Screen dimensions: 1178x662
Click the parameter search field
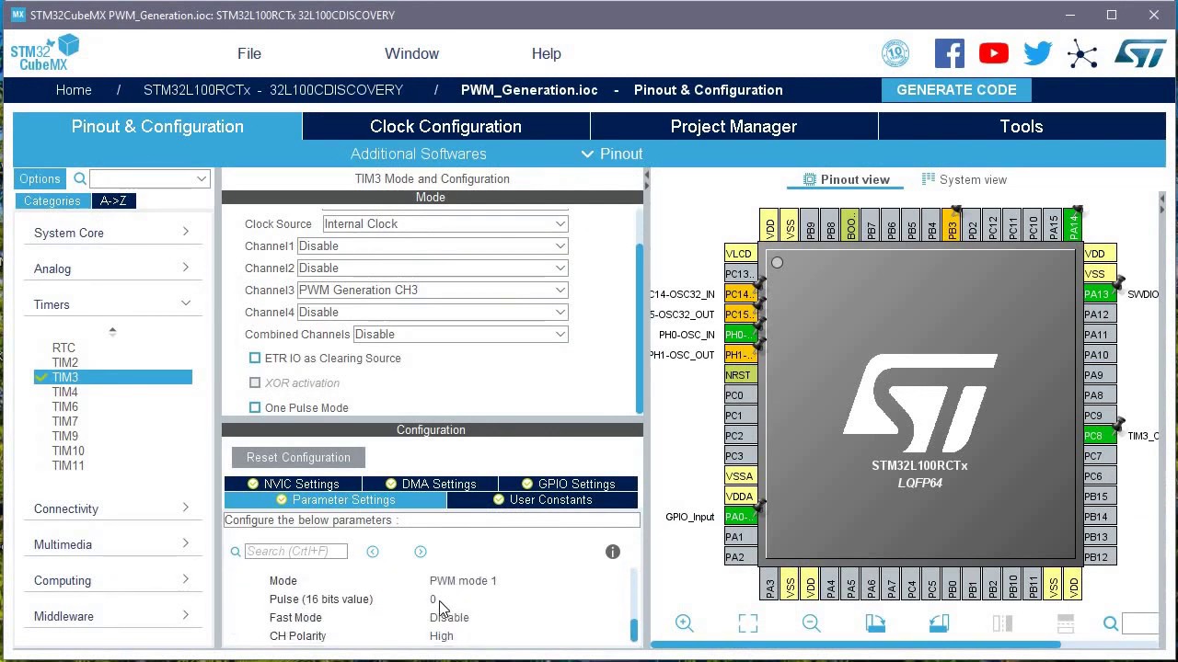click(295, 552)
